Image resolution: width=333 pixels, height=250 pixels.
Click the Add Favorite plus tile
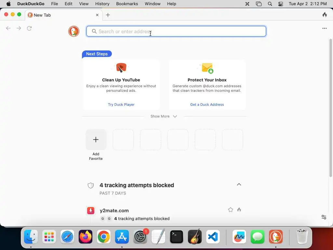click(x=96, y=139)
